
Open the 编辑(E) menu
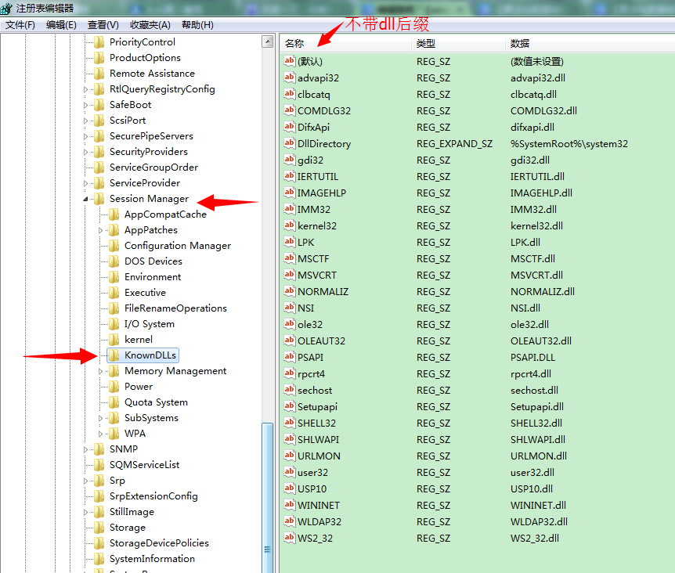point(61,25)
